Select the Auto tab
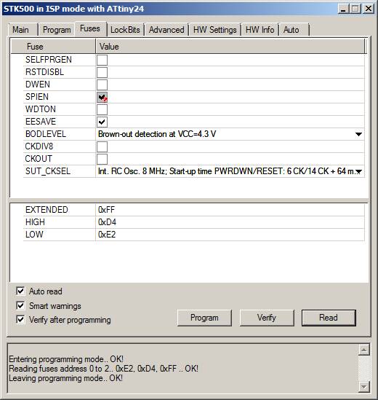The height and width of the screenshot is (400, 378). click(294, 30)
